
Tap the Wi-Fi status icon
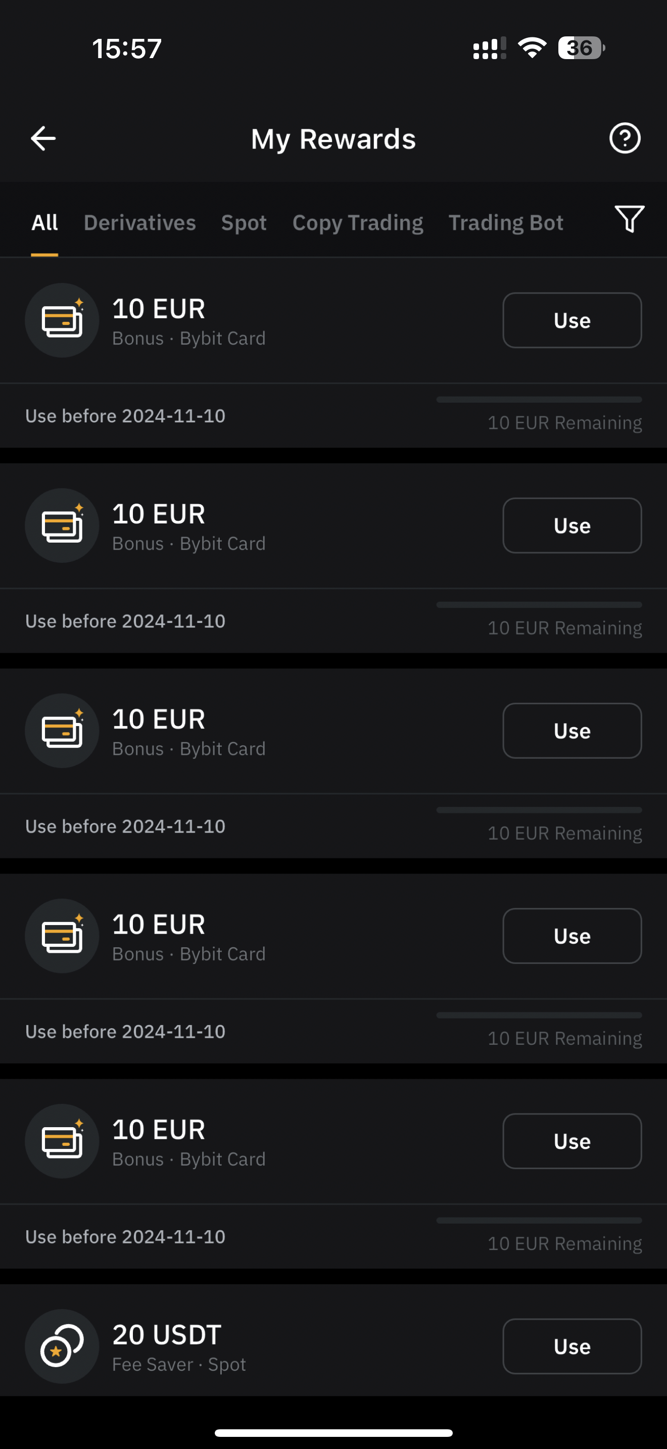point(532,48)
